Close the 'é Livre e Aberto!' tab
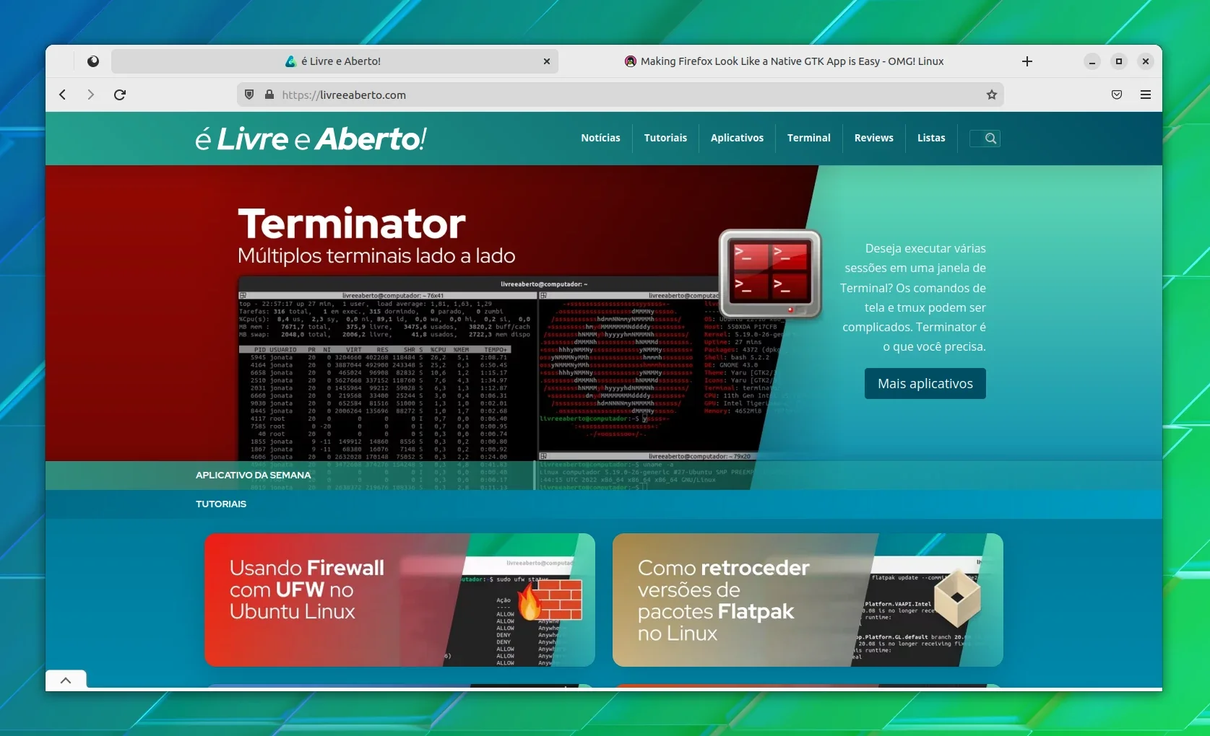This screenshot has width=1210, height=736. click(547, 61)
